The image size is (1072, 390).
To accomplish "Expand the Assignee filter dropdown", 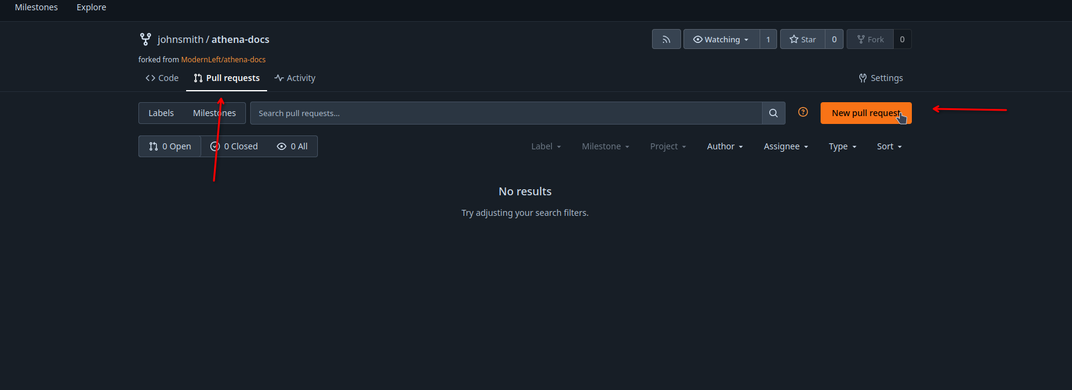I will pos(786,146).
